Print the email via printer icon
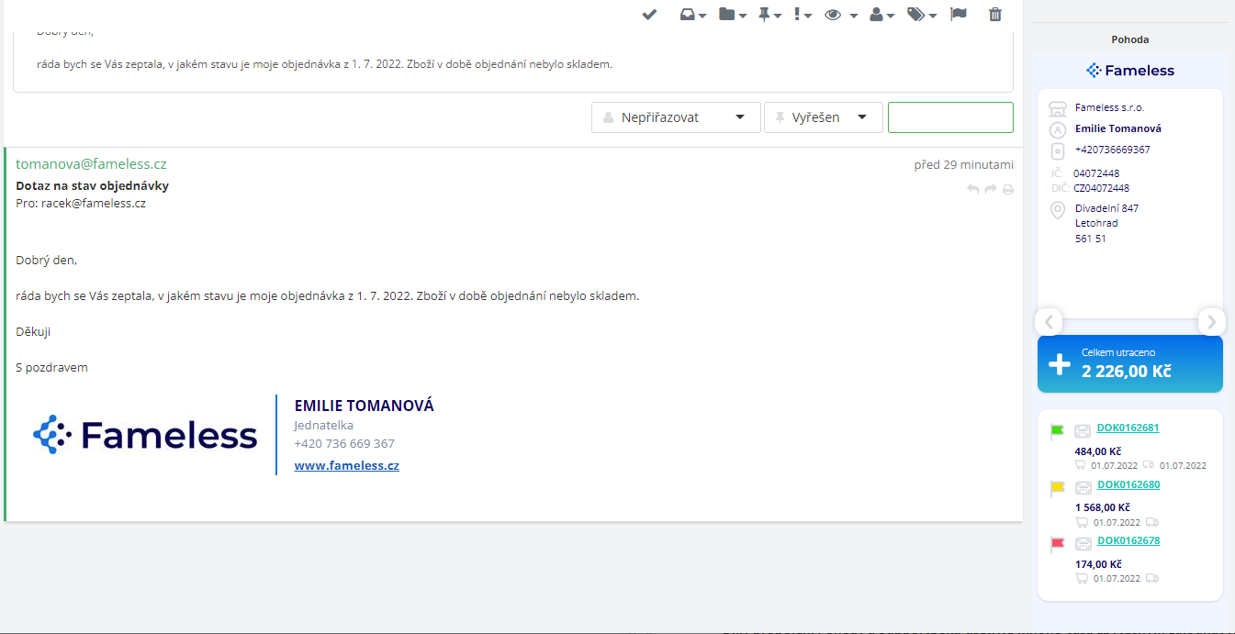The width and height of the screenshot is (1235, 634). [x=1008, y=190]
